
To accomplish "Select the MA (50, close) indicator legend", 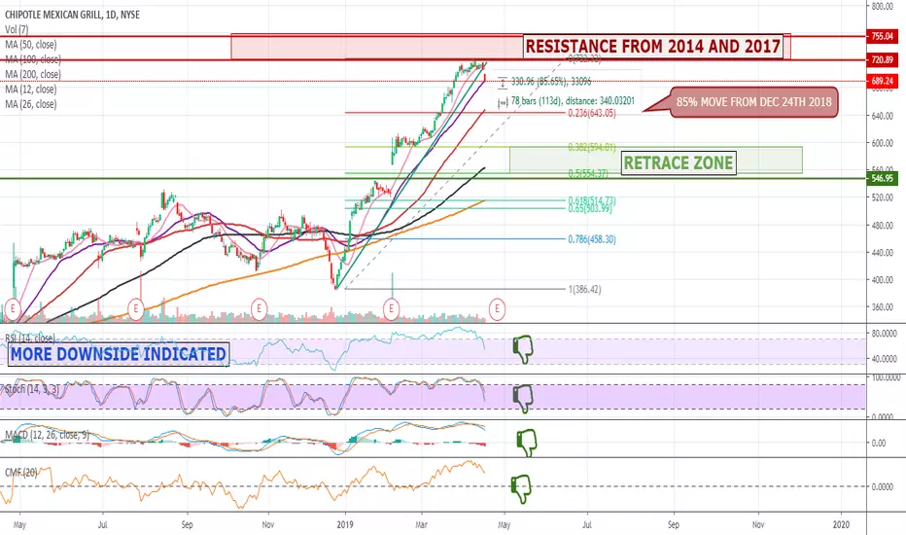I will tap(31, 45).
